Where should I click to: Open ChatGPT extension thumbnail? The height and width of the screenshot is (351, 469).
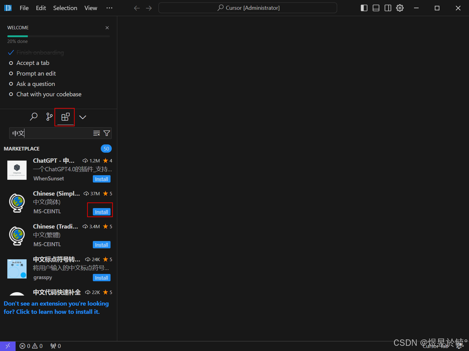17,170
